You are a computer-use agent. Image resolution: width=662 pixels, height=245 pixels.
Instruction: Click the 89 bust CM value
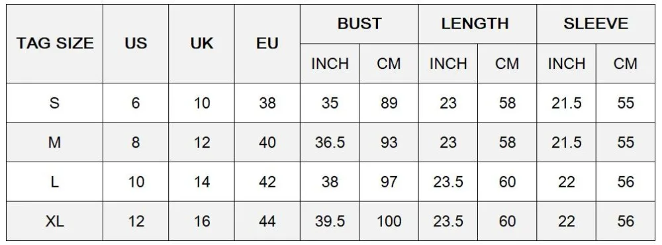click(389, 103)
